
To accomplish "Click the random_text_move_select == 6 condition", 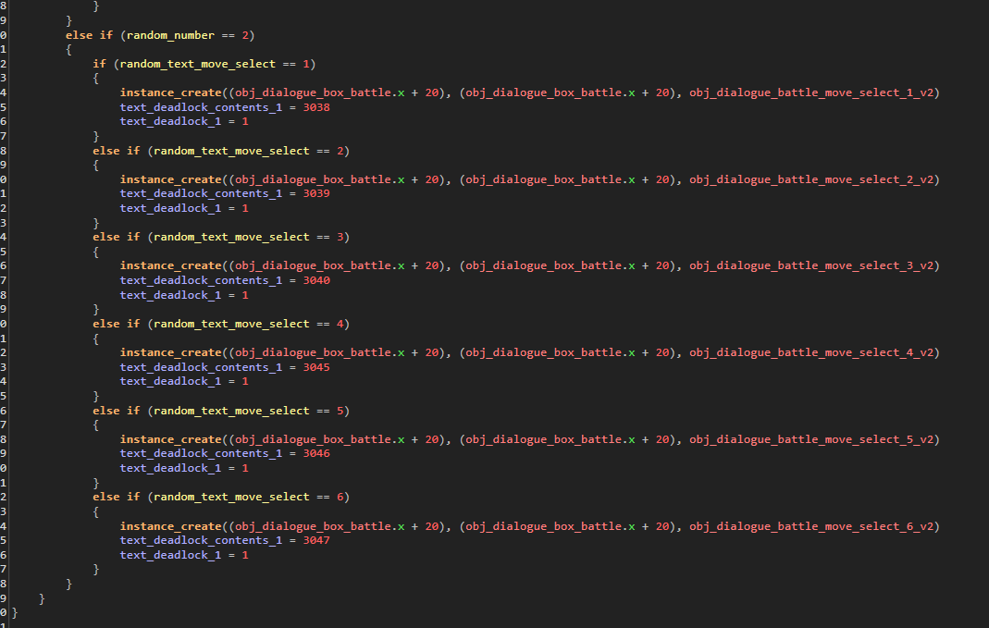I will pyautogui.click(x=248, y=497).
